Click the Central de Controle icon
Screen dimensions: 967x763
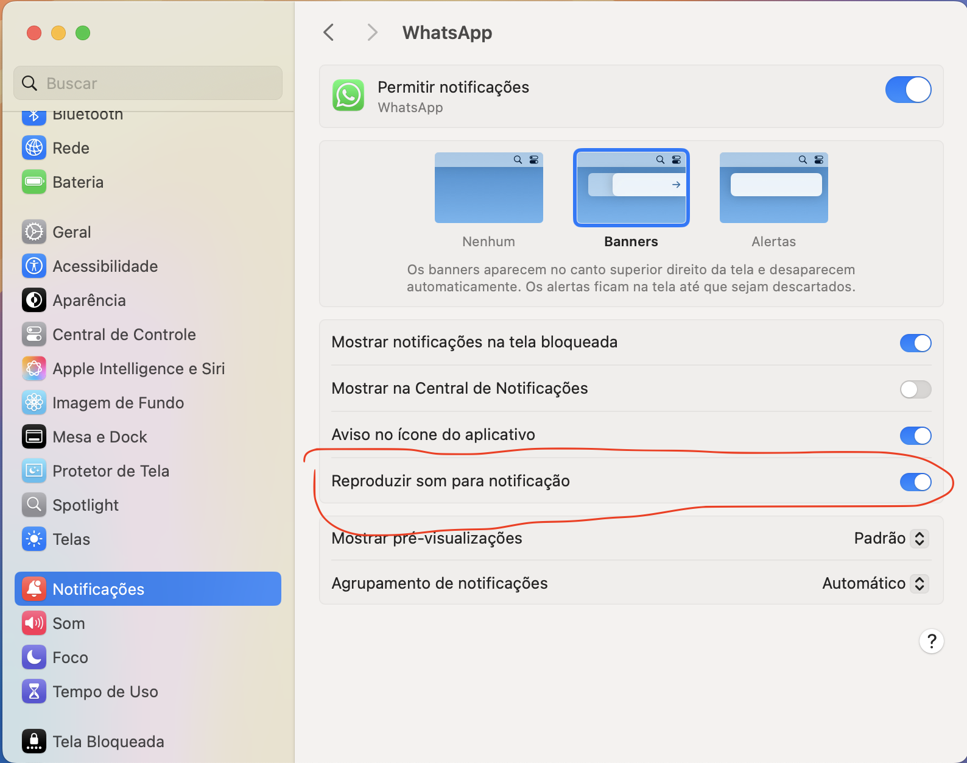(x=34, y=334)
